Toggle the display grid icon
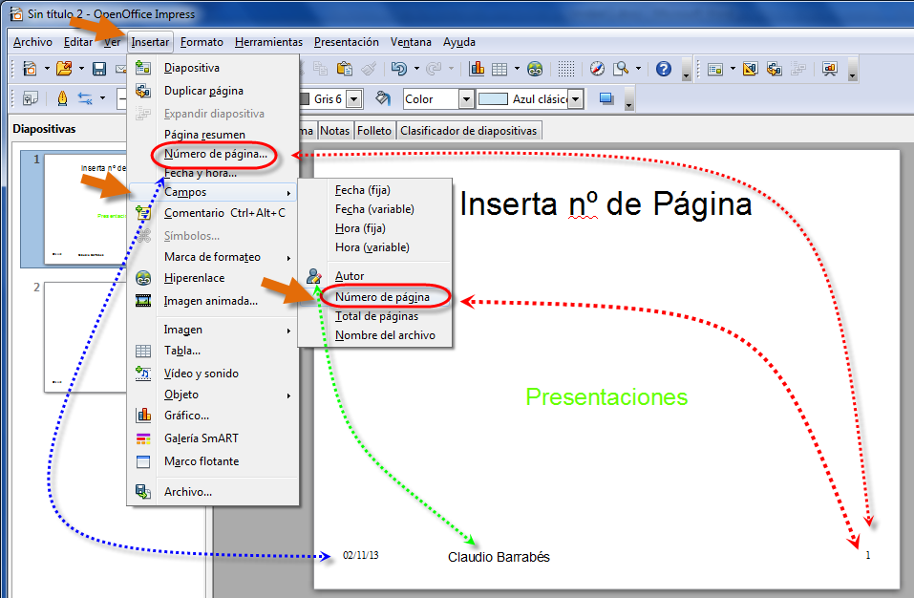914x598 pixels. [x=565, y=69]
